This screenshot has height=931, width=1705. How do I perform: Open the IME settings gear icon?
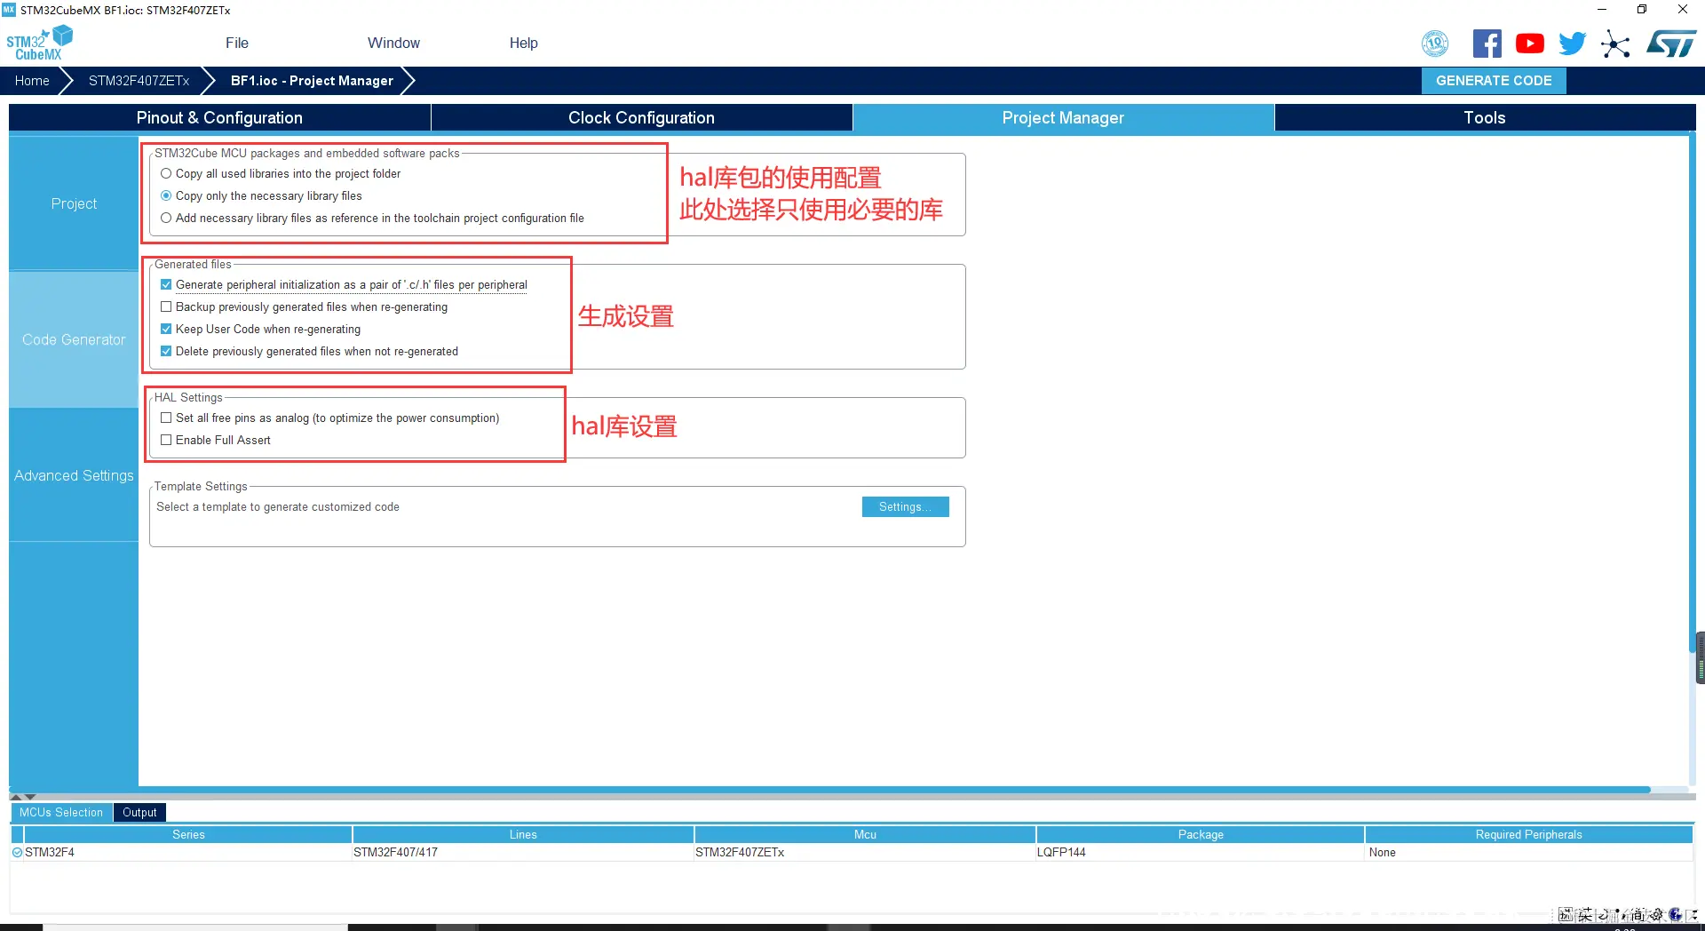[x=1656, y=914]
